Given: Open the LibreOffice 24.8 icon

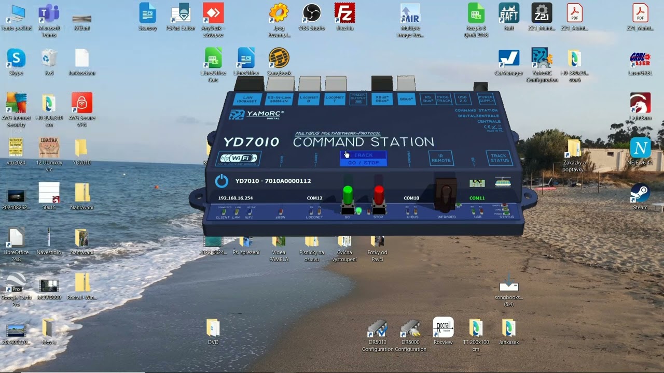Looking at the screenshot, I should pyautogui.click(x=16, y=243).
